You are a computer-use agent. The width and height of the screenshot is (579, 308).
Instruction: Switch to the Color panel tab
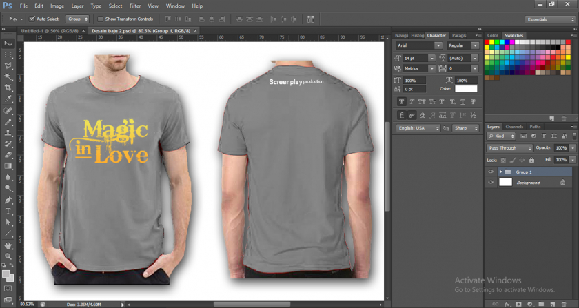(x=493, y=35)
